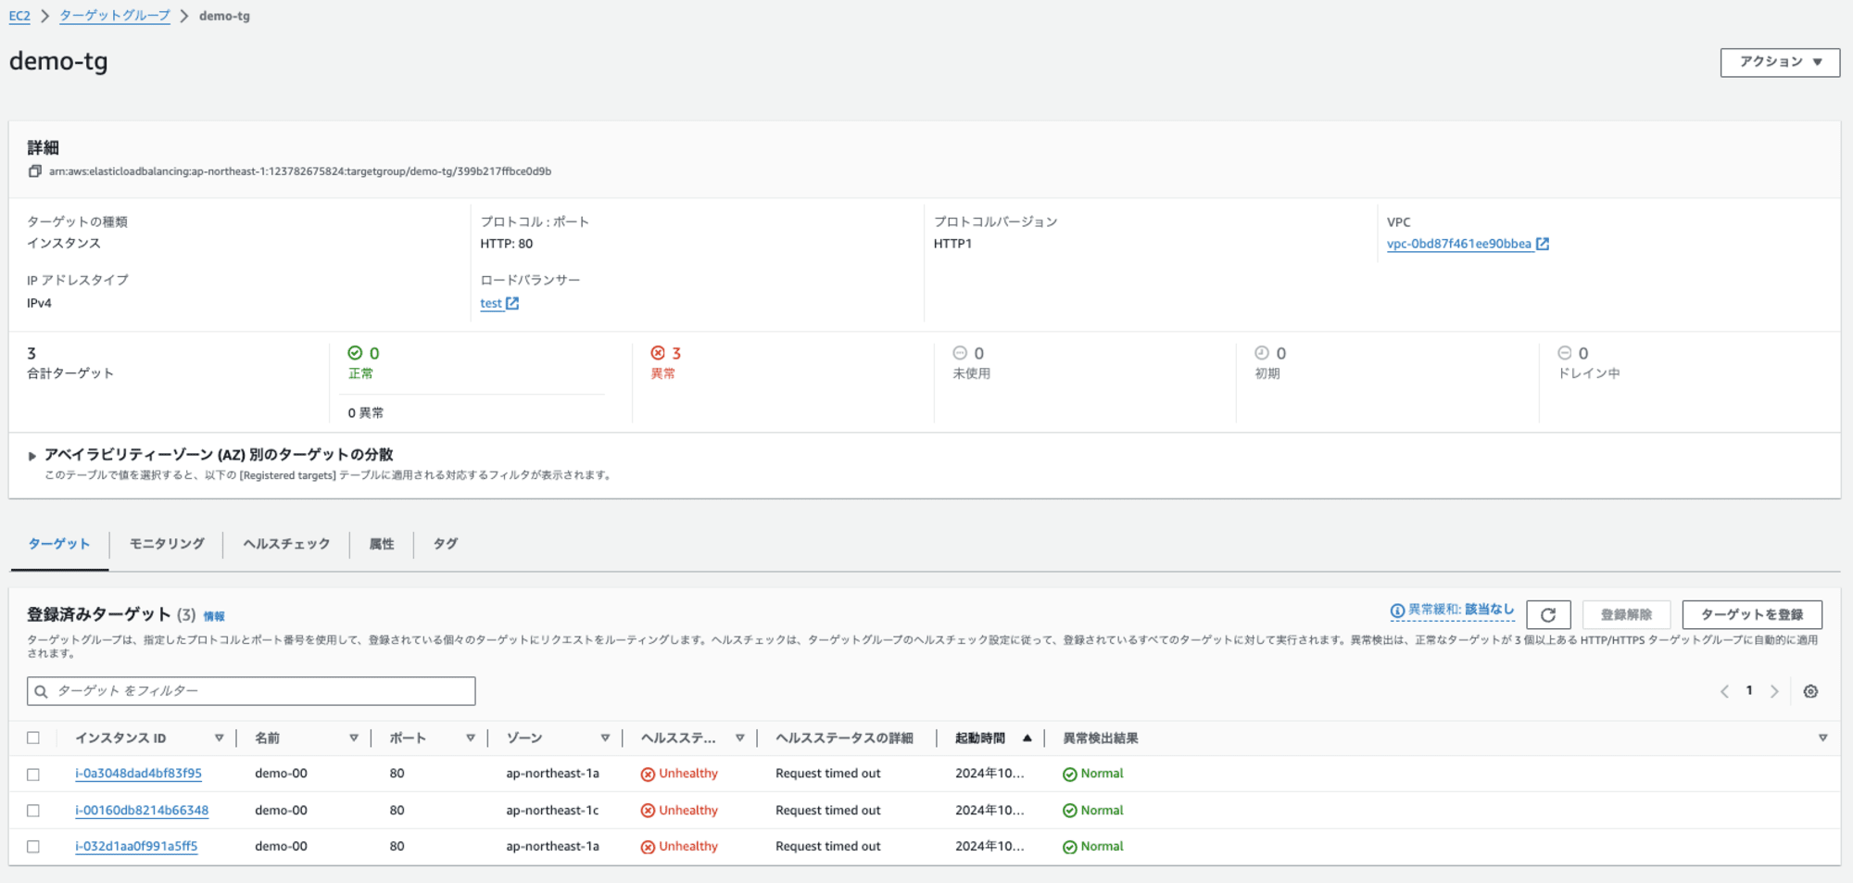Focus the ターゲットをフィルター search field
Image resolution: width=1853 pixels, height=883 pixels.
tap(251, 691)
